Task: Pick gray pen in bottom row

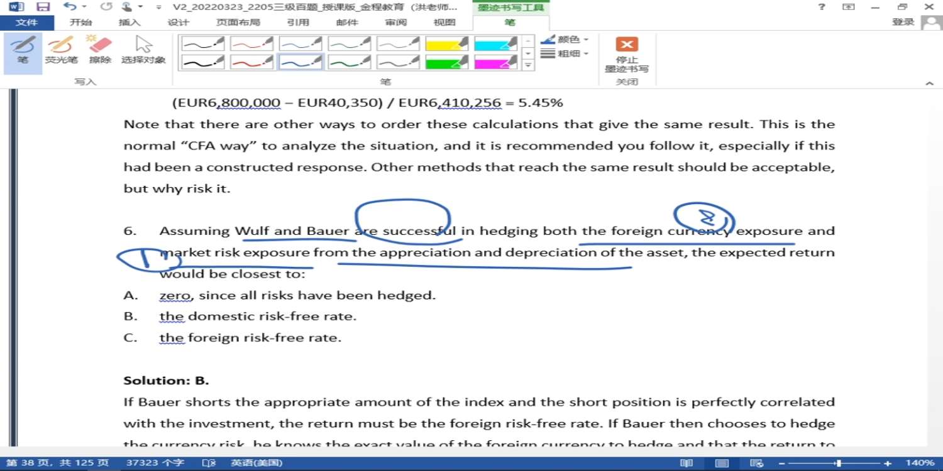Action: [399, 62]
